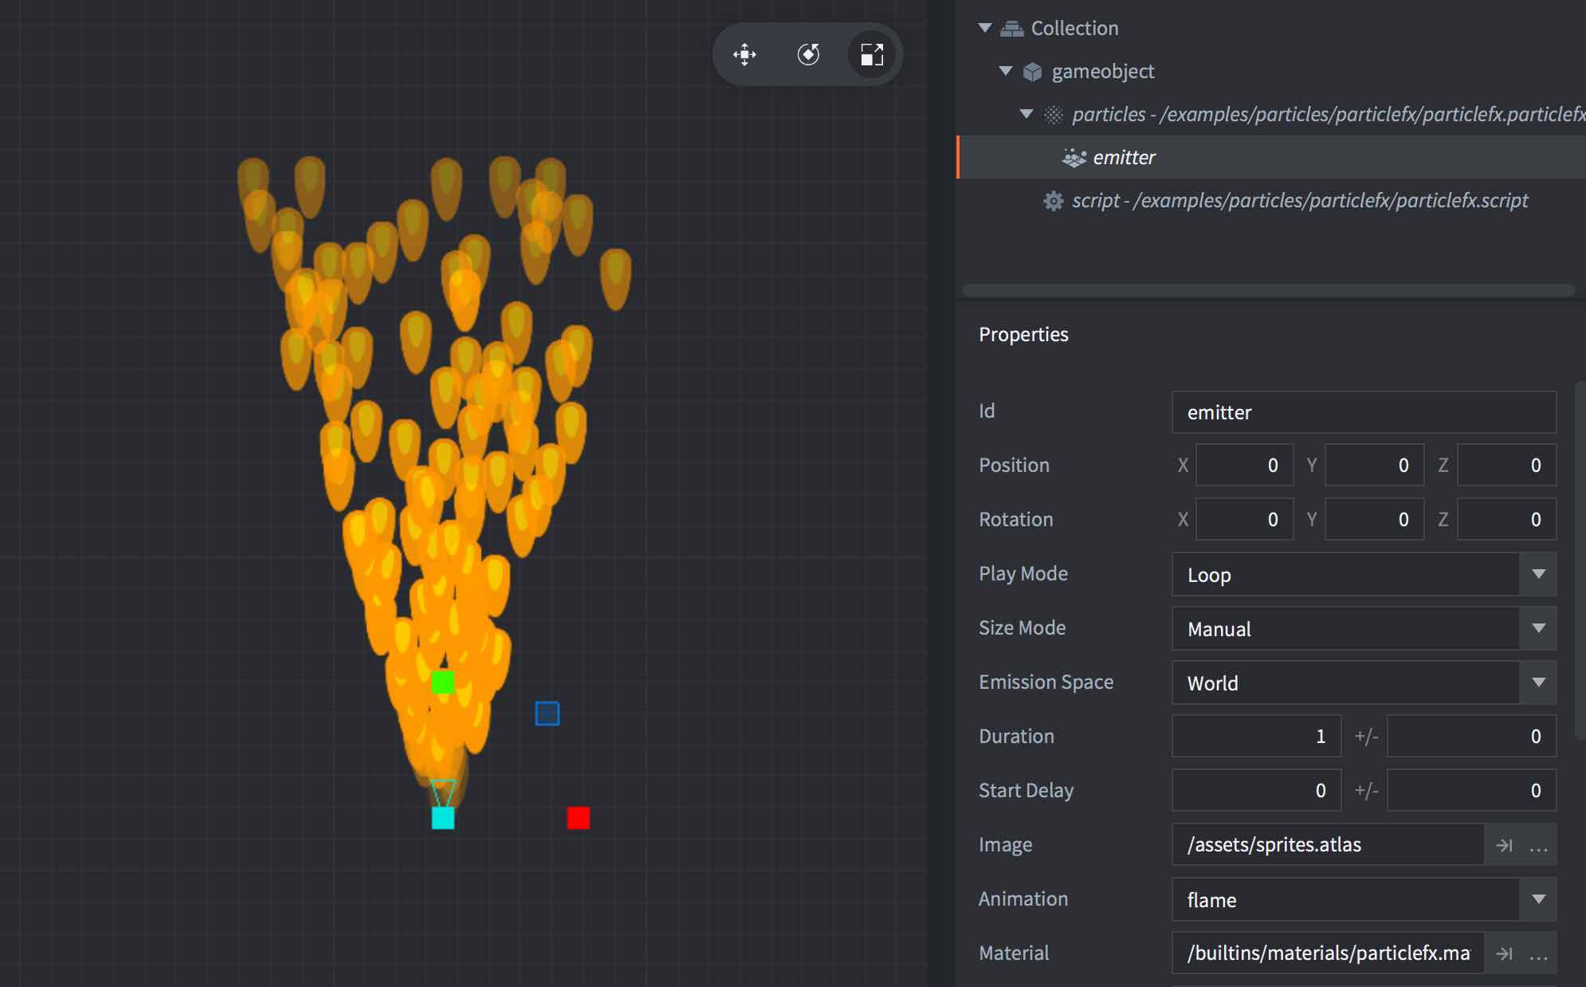
Task: Open the Size Mode dropdown showing Manual
Action: (1540, 628)
